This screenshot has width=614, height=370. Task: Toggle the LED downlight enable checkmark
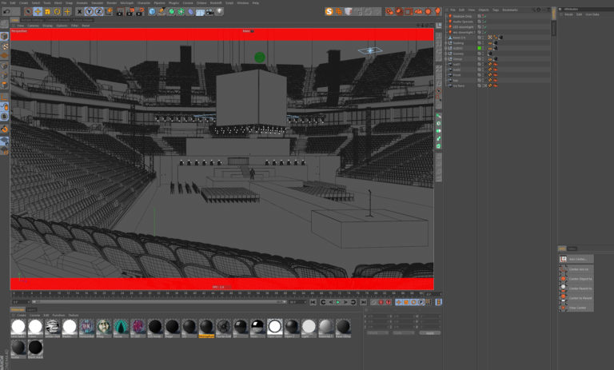click(x=484, y=27)
